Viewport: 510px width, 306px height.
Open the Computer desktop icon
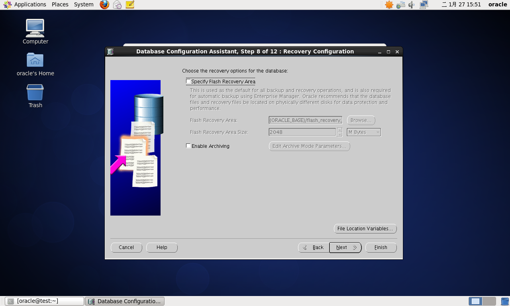(35, 28)
